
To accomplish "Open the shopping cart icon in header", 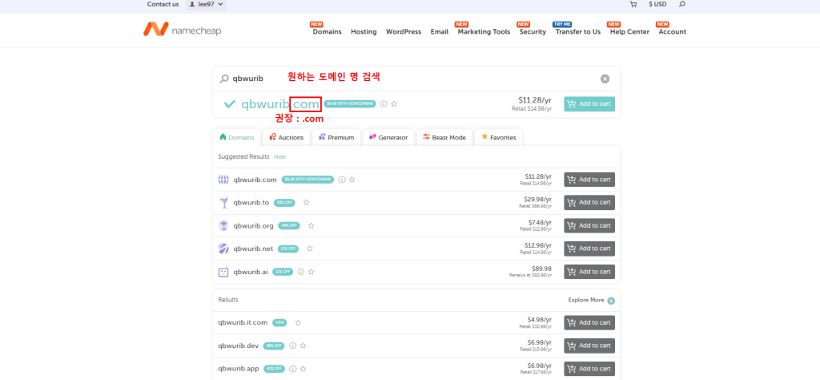I will point(633,4).
